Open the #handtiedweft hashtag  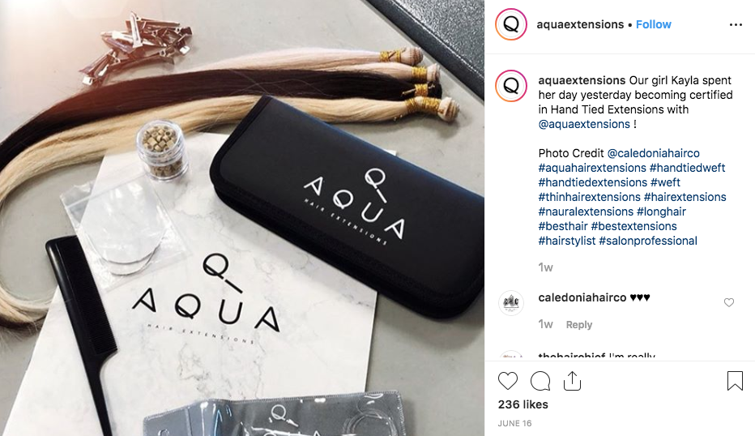[x=687, y=168]
